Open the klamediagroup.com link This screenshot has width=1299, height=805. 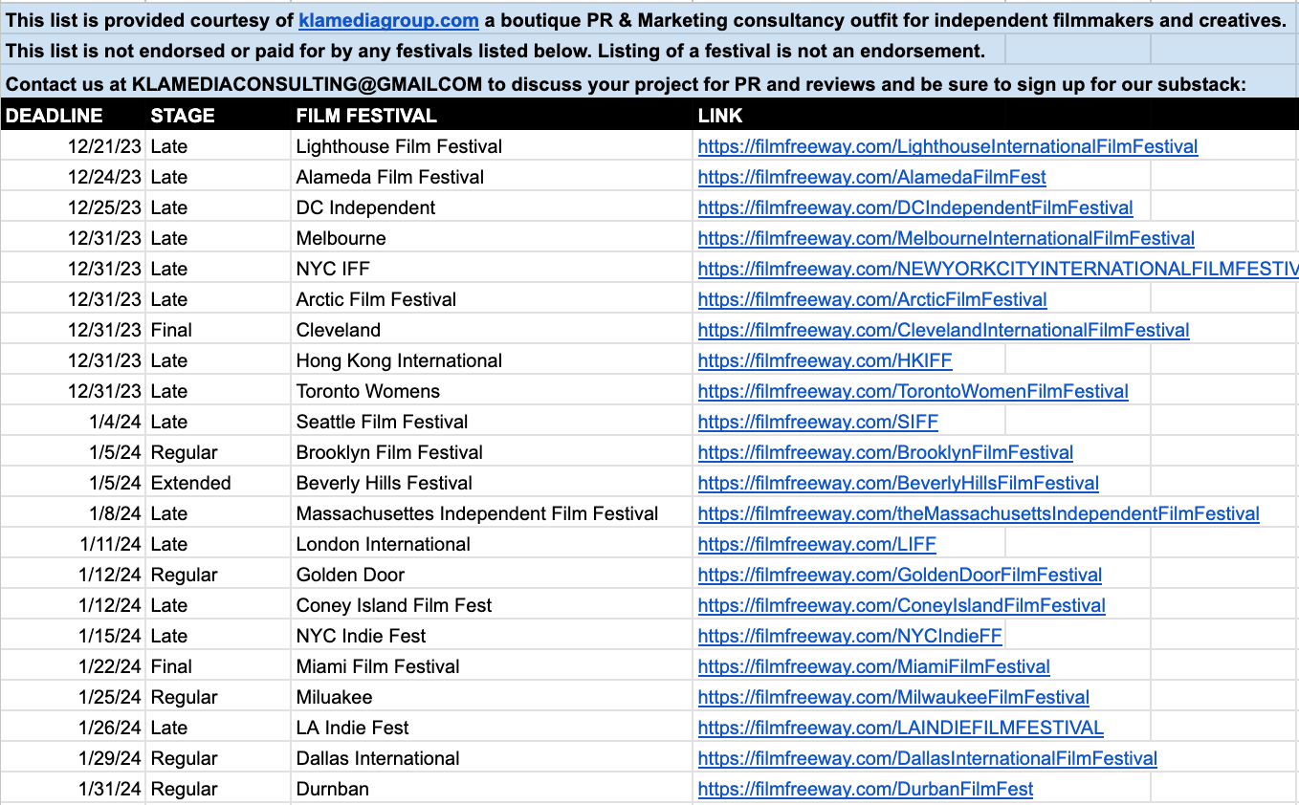click(x=388, y=20)
